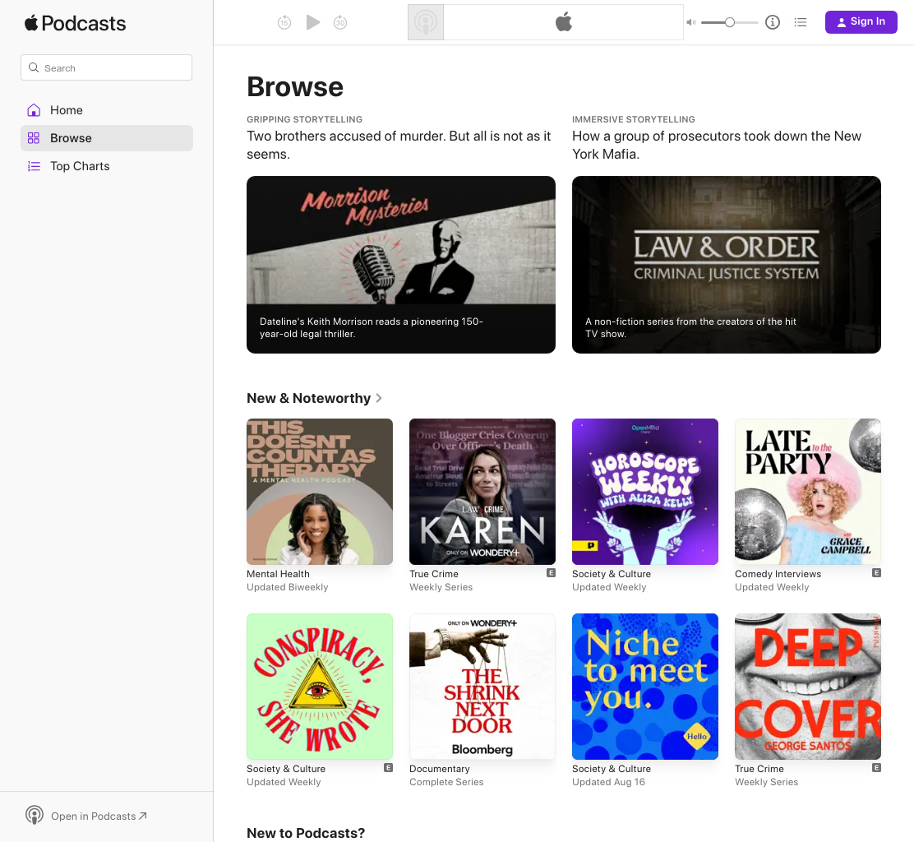Select Browse in sidebar

(x=107, y=138)
